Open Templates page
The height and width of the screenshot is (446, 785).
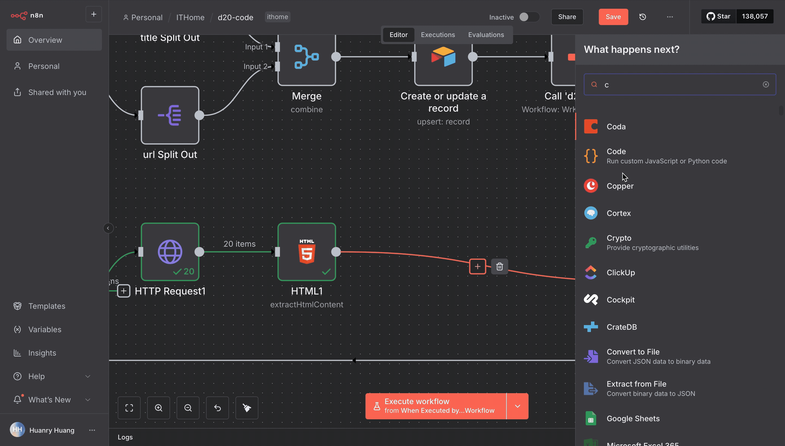coord(54,306)
